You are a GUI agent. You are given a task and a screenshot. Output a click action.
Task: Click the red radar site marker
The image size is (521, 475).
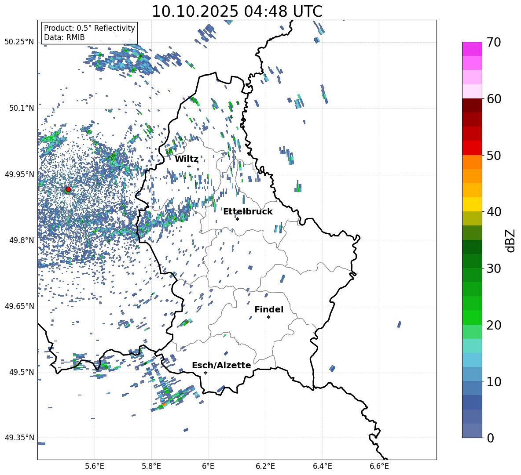(x=68, y=189)
